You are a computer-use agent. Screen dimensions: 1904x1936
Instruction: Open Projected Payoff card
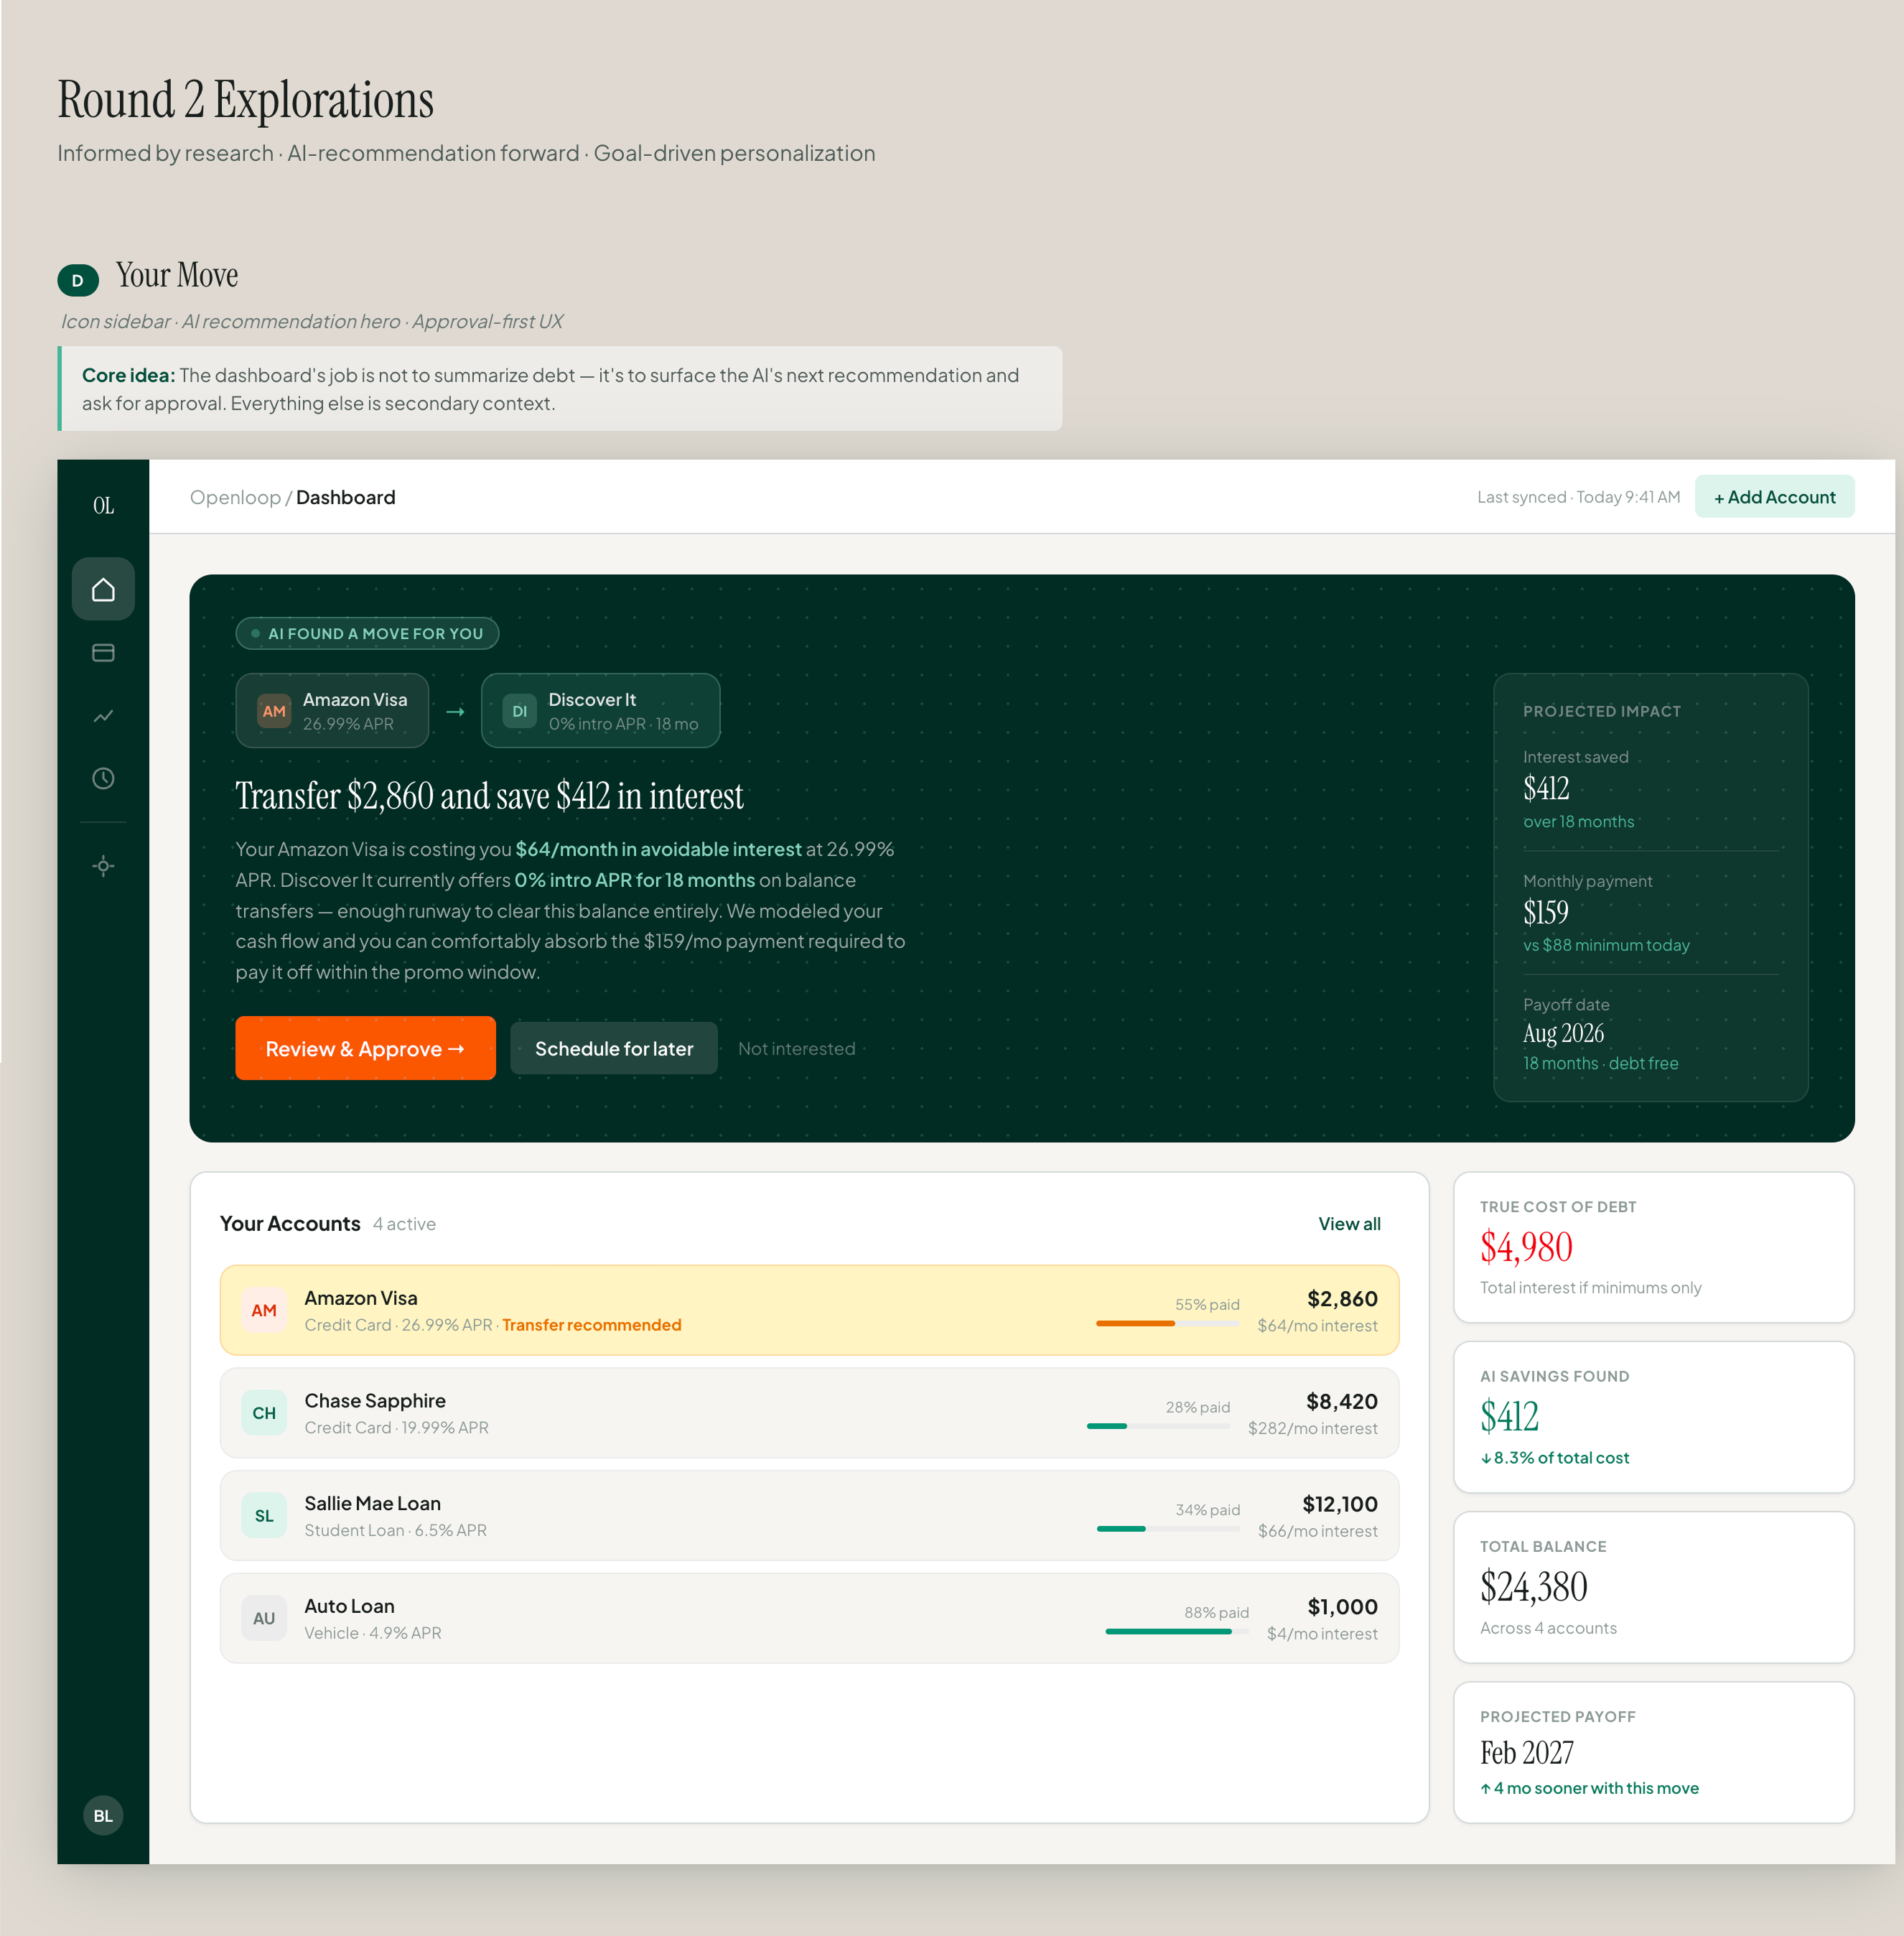tap(1654, 1753)
